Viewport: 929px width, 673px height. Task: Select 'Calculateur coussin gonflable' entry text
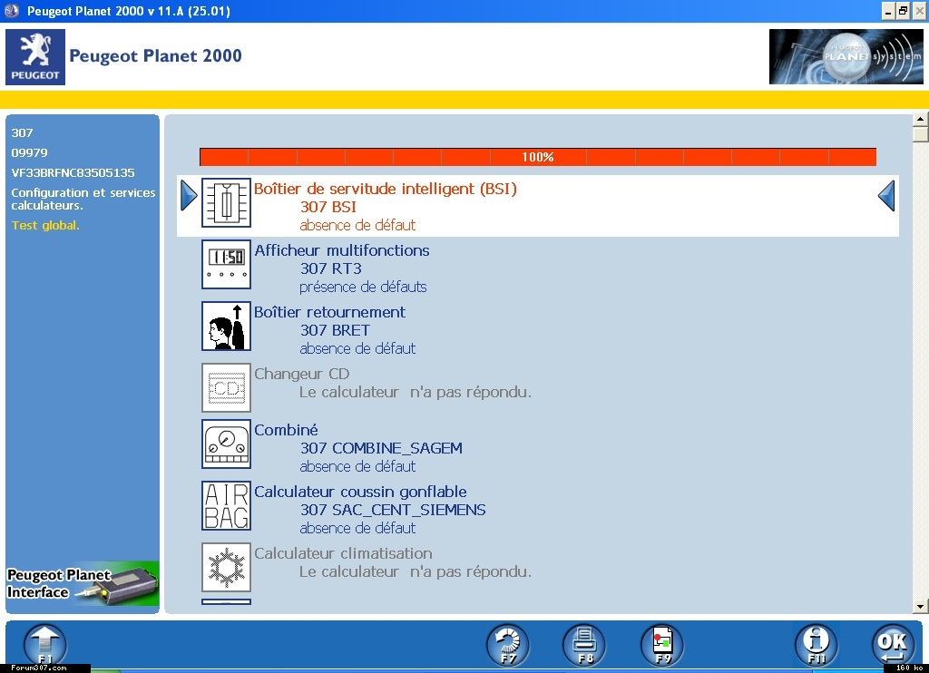[x=360, y=492]
